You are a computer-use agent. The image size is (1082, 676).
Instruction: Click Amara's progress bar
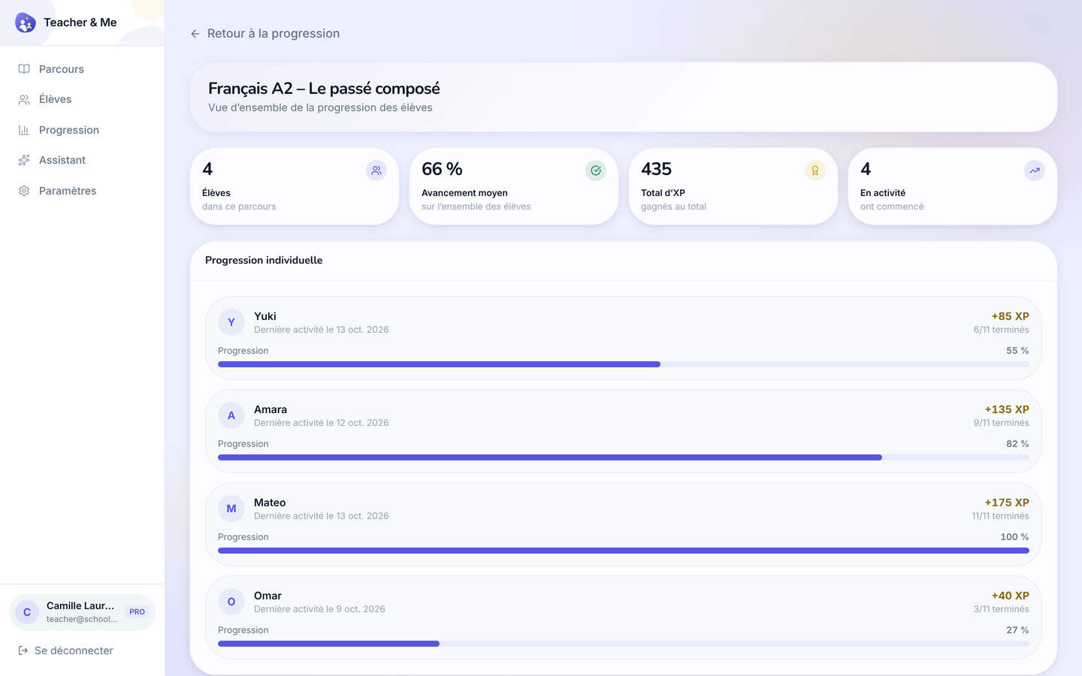click(624, 457)
